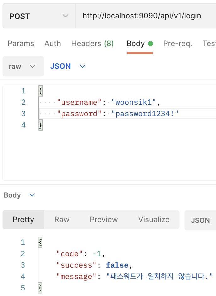
Task: Switch response view to Raw
Action: click(x=62, y=220)
